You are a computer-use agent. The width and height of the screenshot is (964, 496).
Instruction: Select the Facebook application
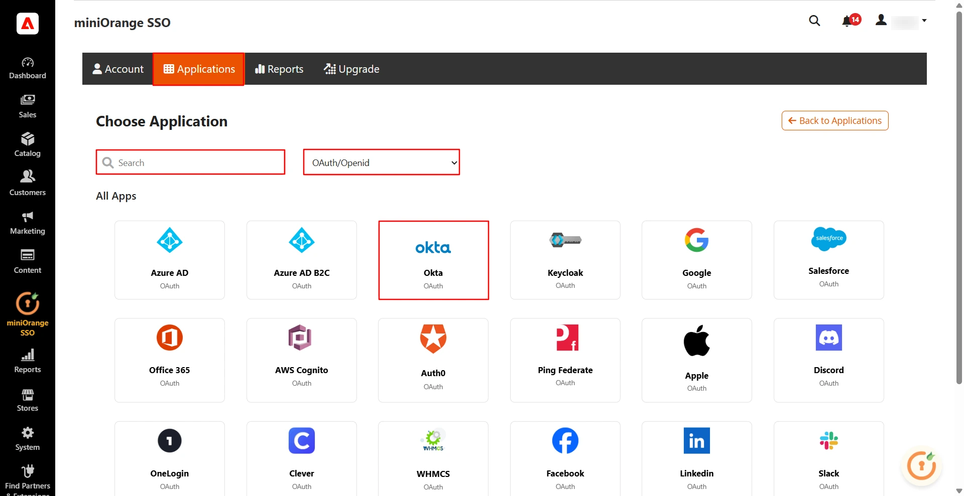(565, 459)
